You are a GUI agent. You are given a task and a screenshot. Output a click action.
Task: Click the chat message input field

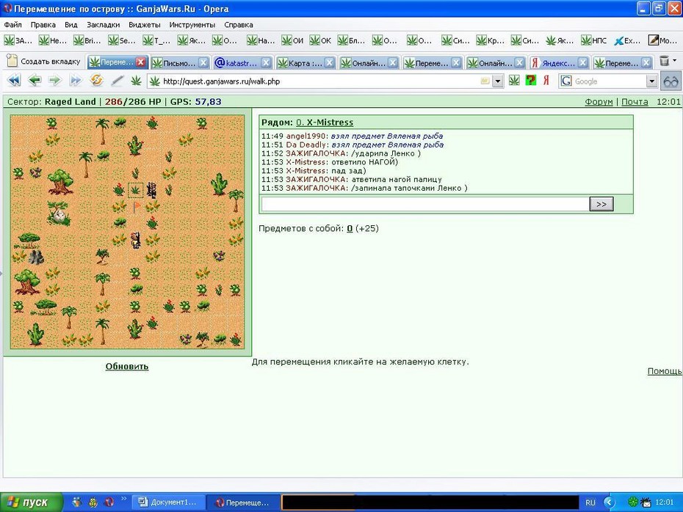coord(425,204)
